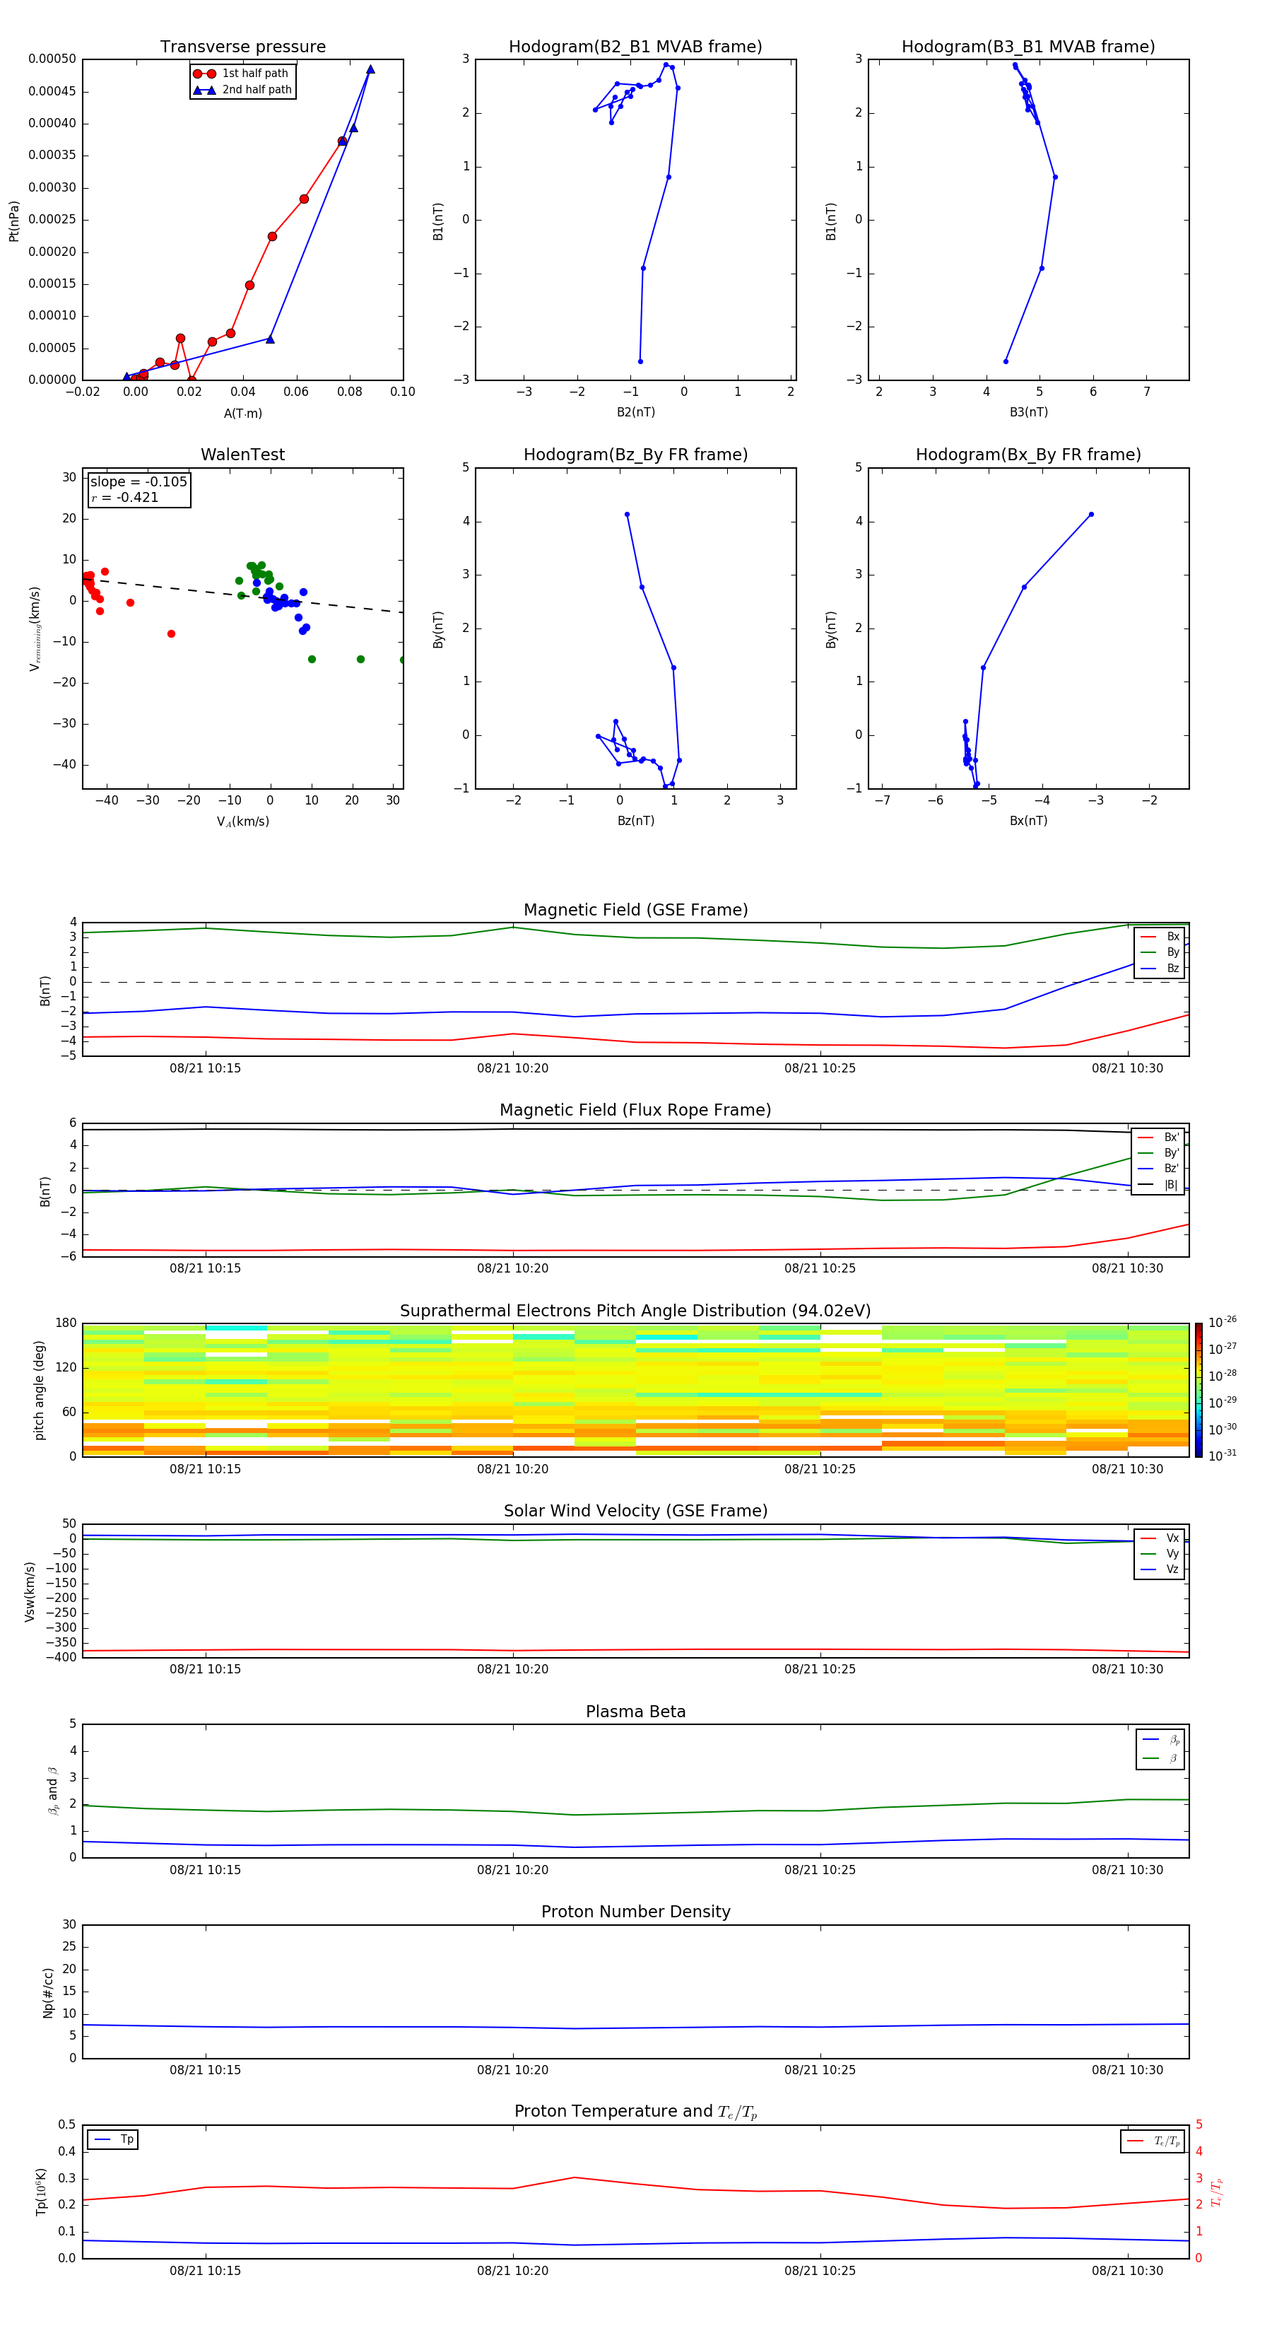
Task: Click '08/21 10:15' tick under Plasma Beta panel
Action: pos(206,1870)
